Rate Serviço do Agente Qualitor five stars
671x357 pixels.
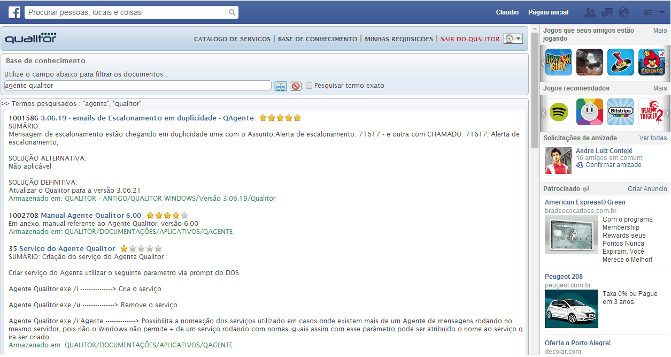158,248
